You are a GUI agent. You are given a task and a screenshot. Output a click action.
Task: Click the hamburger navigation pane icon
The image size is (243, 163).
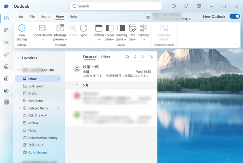tap(21, 17)
